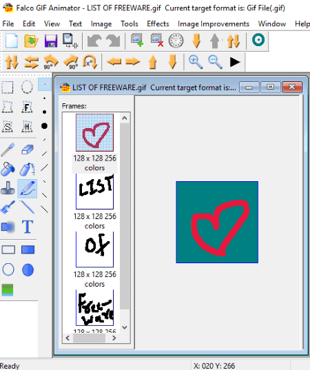
Task: Shift the image right with the orange arrow
Action: (x=133, y=62)
